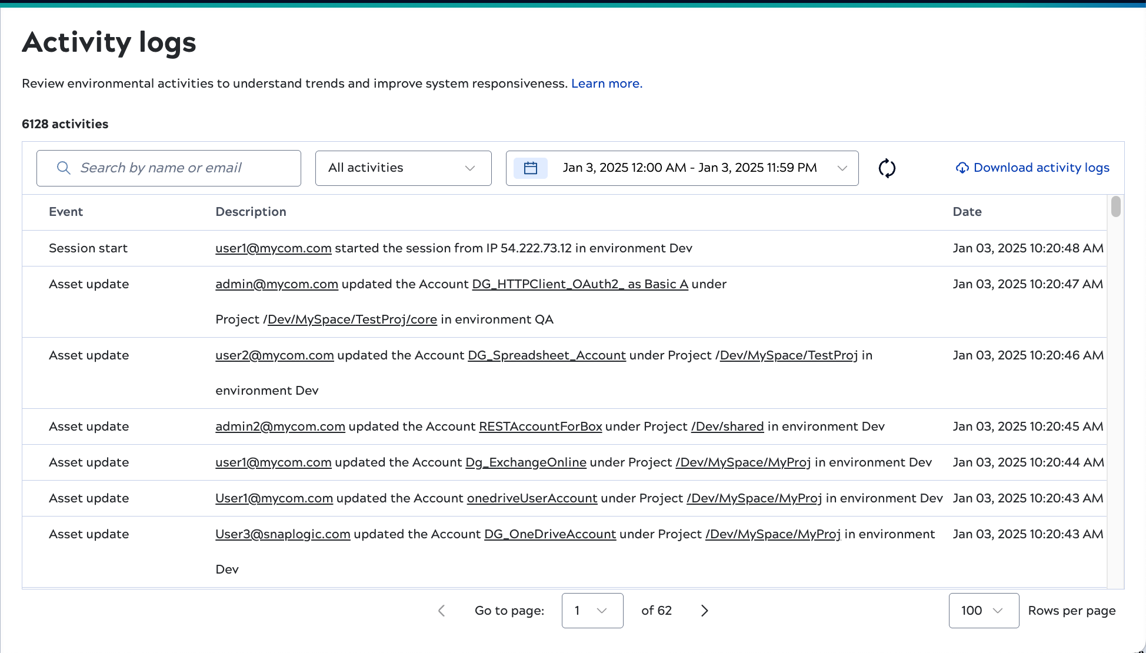This screenshot has height=653, width=1146.
Task: Click the refresh activity logs icon
Action: 887,168
